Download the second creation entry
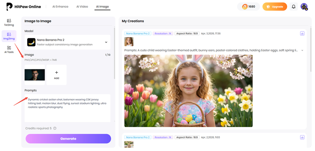 pyautogui.click(x=302, y=137)
